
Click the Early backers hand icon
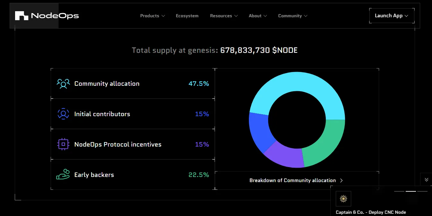click(63, 175)
